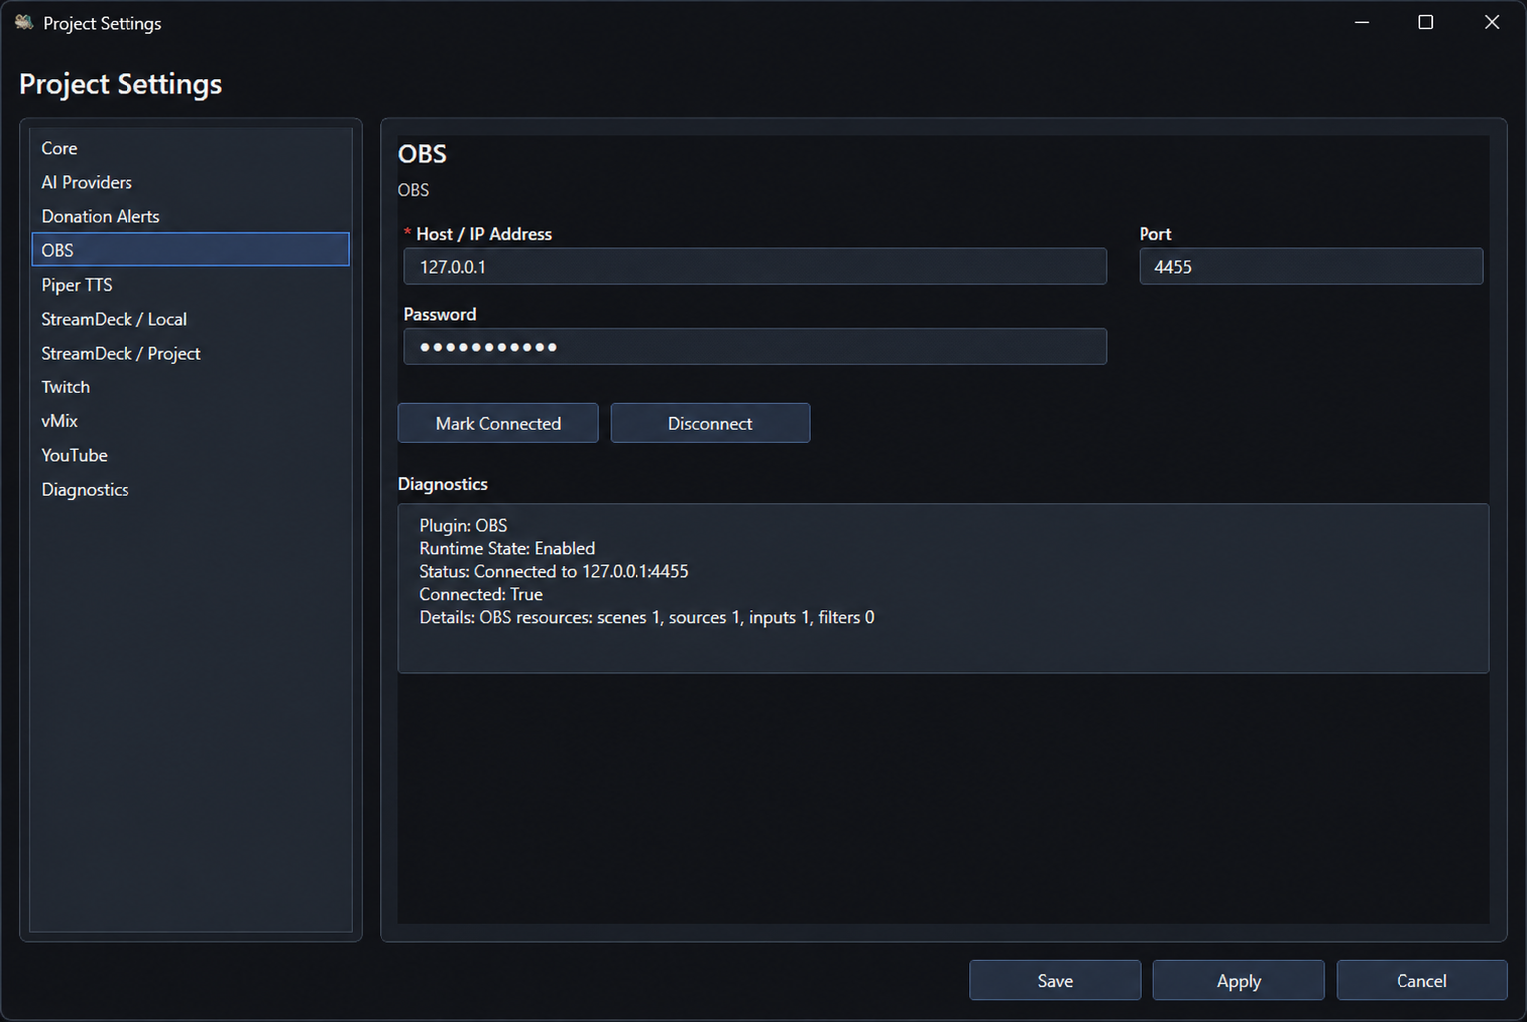This screenshot has height=1022, width=1527.
Task: Minimize the Project Settings window
Action: pyautogui.click(x=1362, y=22)
